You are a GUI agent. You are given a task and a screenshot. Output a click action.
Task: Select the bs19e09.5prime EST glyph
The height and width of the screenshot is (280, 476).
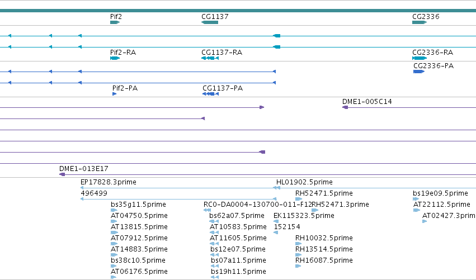pyautogui.click(x=416, y=199)
